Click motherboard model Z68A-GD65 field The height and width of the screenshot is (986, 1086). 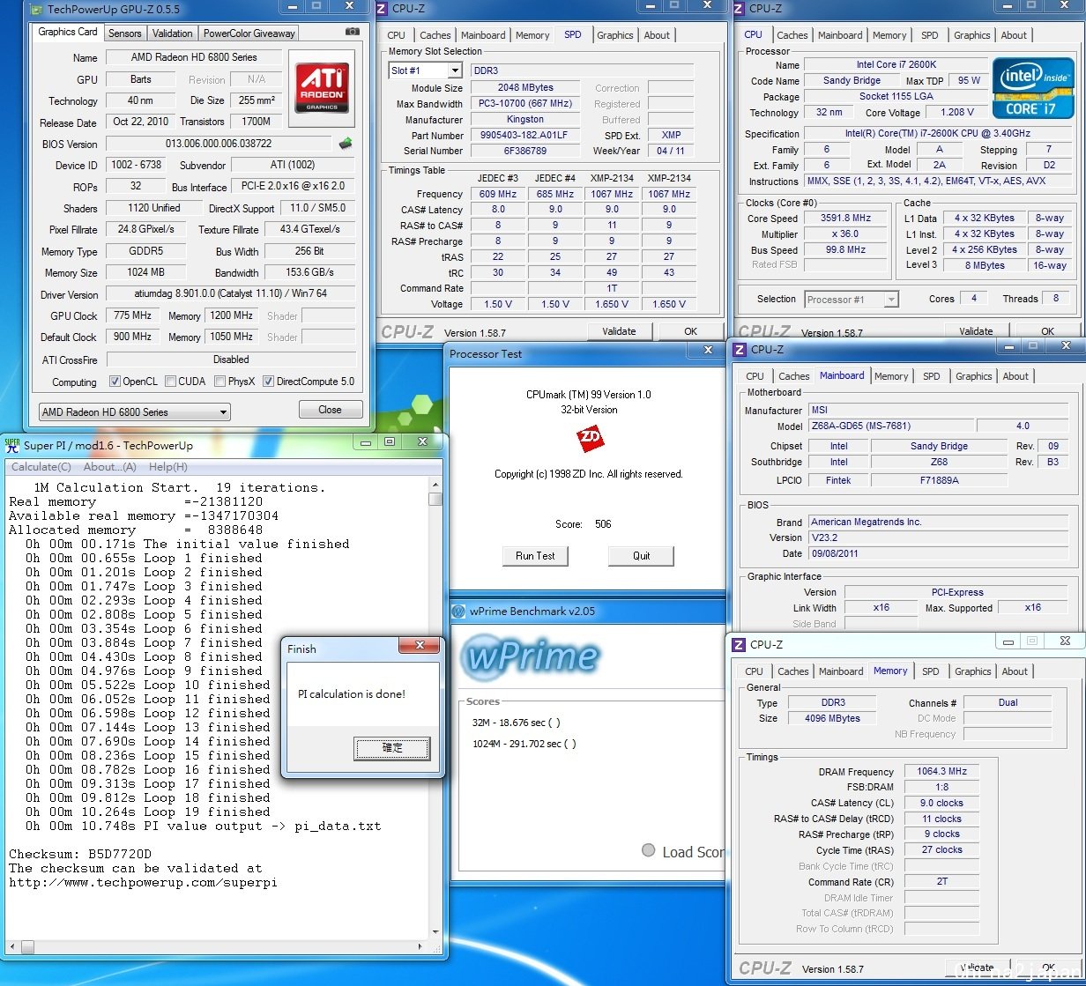(891, 426)
